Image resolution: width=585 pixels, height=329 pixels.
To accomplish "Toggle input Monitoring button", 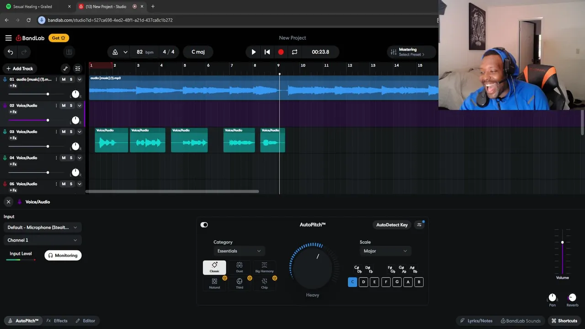I will 63,255.
